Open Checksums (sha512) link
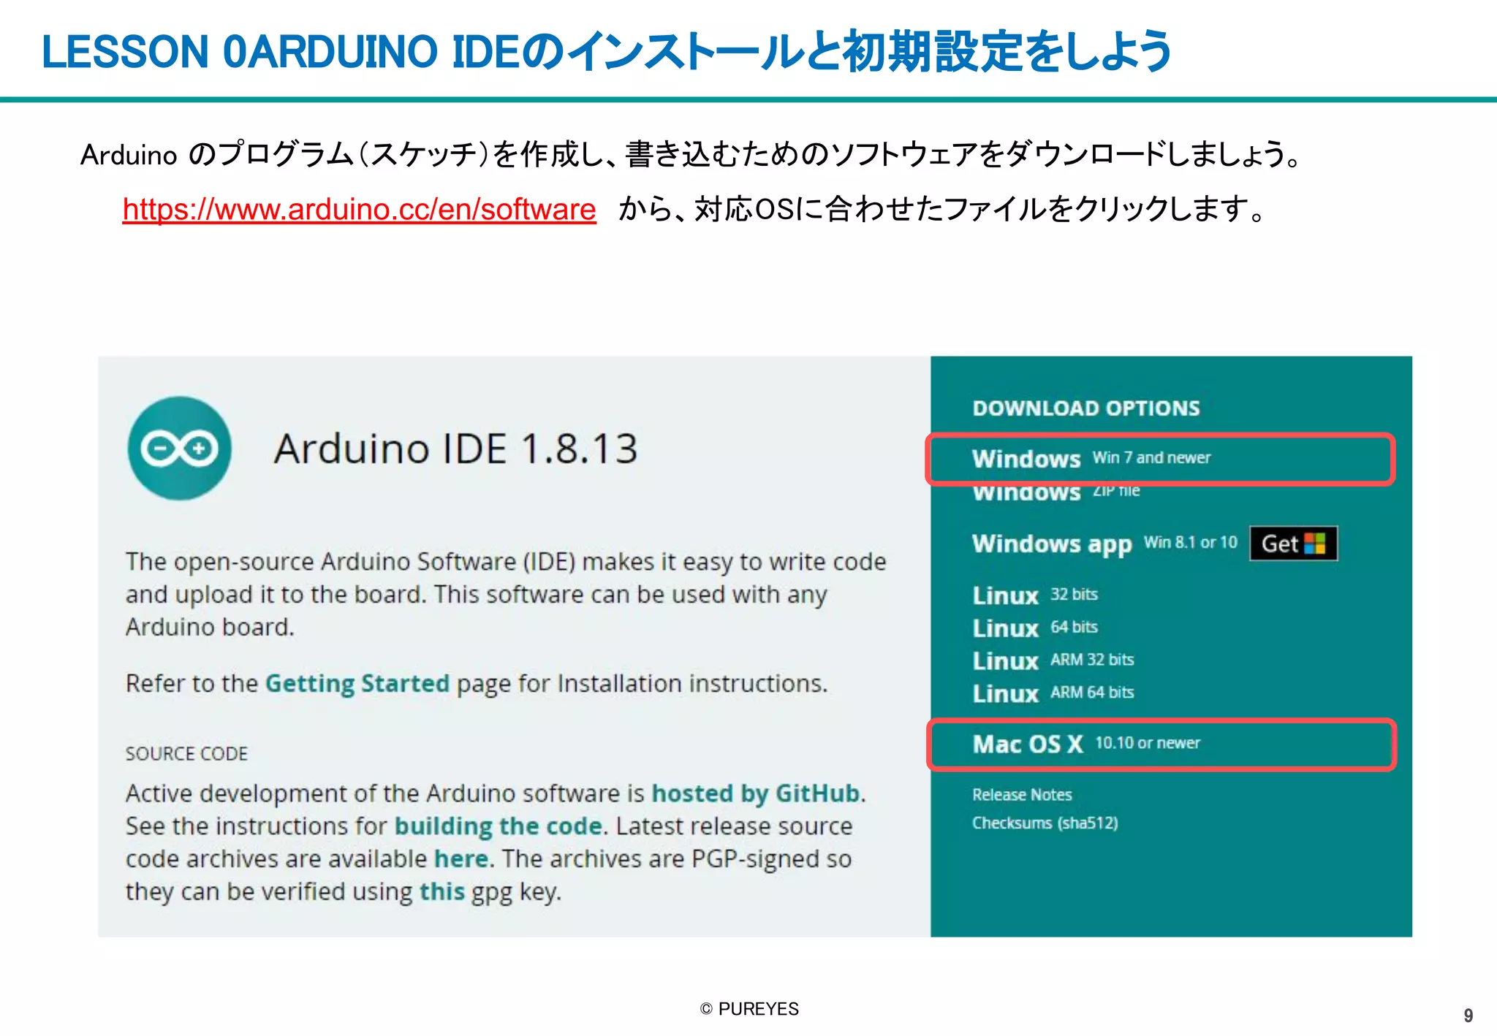Image resolution: width=1497 pixels, height=1036 pixels. coord(1045,823)
